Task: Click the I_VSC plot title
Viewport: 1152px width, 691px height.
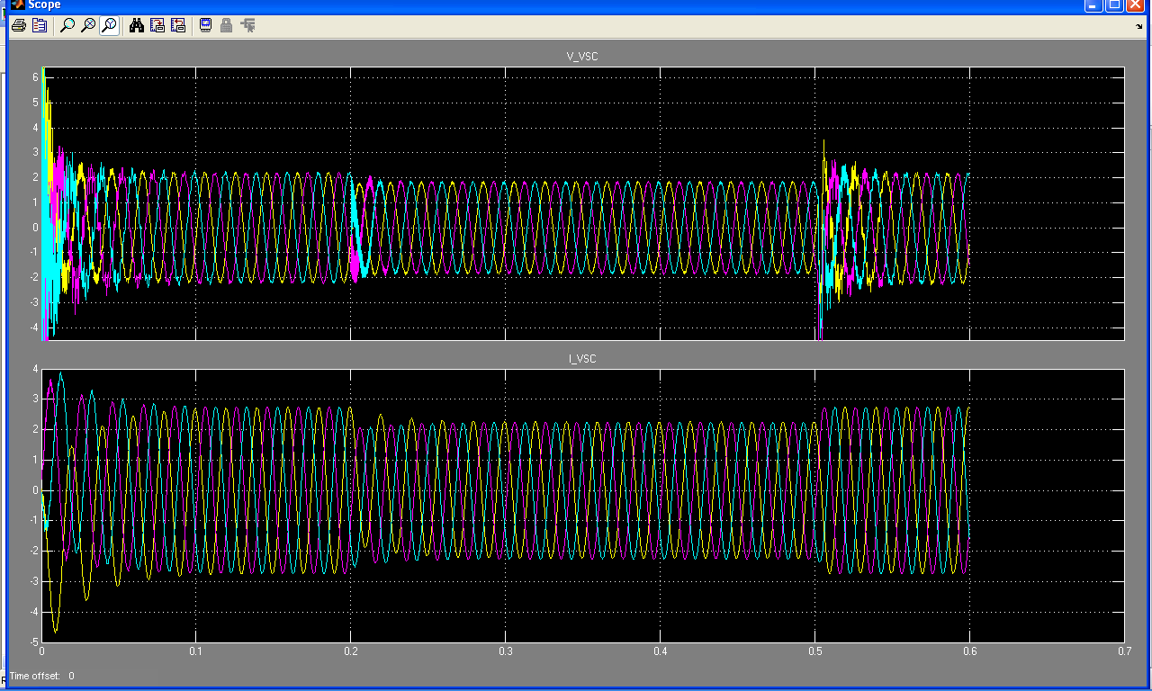Action: coord(581,359)
